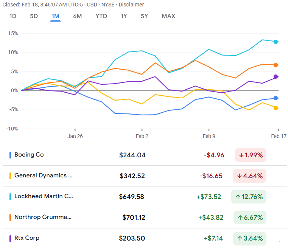The height and width of the screenshot is (250, 288).
Task: Click Lockheed Martin cyan color bar
Action: tap(10, 197)
